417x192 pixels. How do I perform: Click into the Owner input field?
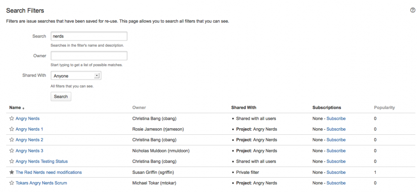coord(89,56)
